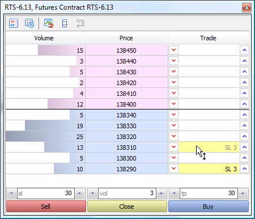Click the Buy button
The width and height of the screenshot is (255, 219).
pyautogui.click(x=208, y=207)
